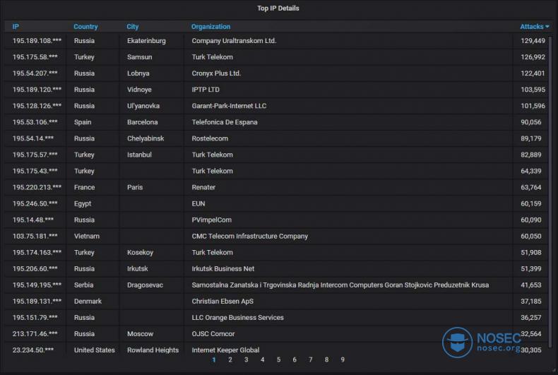Click EUN organization cell
The image size is (558, 375).
[x=198, y=204]
